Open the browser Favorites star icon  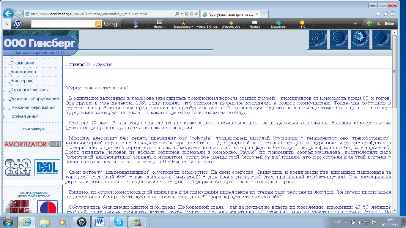tap(385, 13)
